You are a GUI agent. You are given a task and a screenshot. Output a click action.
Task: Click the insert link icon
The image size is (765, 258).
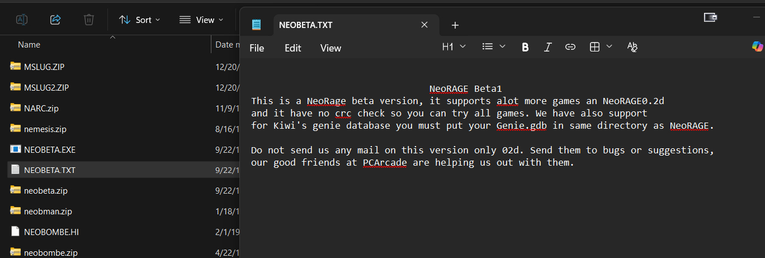click(x=570, y=47)
